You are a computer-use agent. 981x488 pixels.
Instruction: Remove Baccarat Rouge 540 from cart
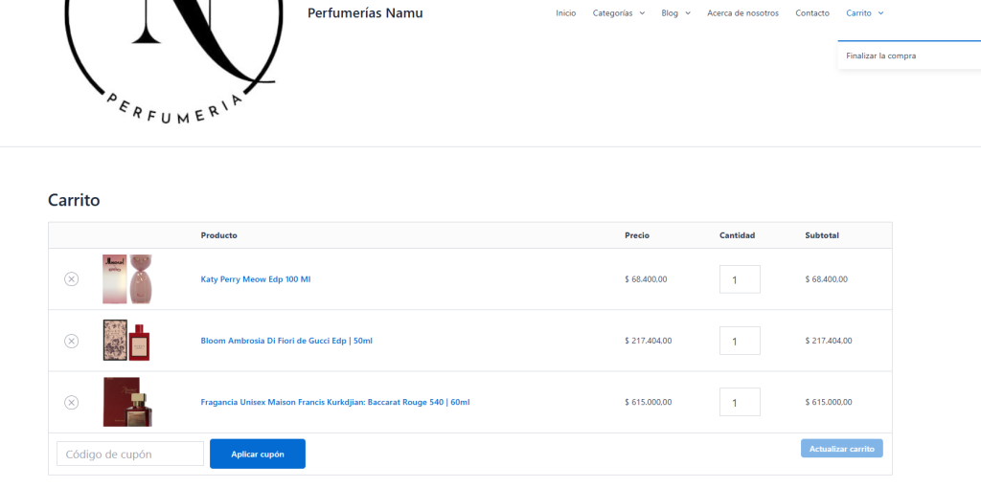(72, 402)
